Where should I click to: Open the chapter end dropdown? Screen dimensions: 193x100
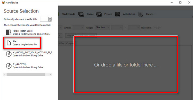[x=134, y=28]
